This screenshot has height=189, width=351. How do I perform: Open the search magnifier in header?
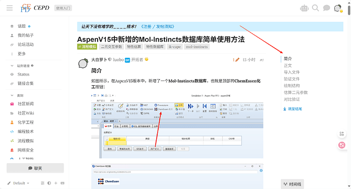[315, 8]
